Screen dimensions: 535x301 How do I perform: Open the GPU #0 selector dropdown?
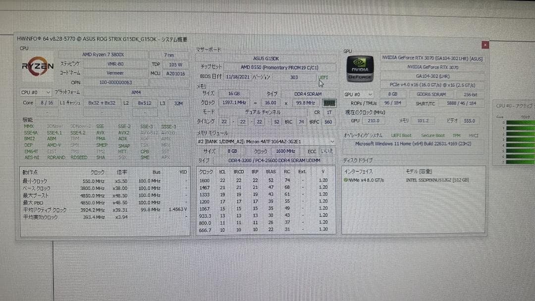click(x=358, y=94)
